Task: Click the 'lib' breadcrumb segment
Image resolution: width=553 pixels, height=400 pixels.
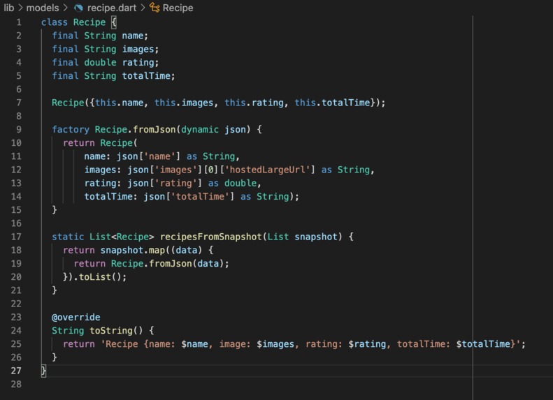Action: coord(9,8)
